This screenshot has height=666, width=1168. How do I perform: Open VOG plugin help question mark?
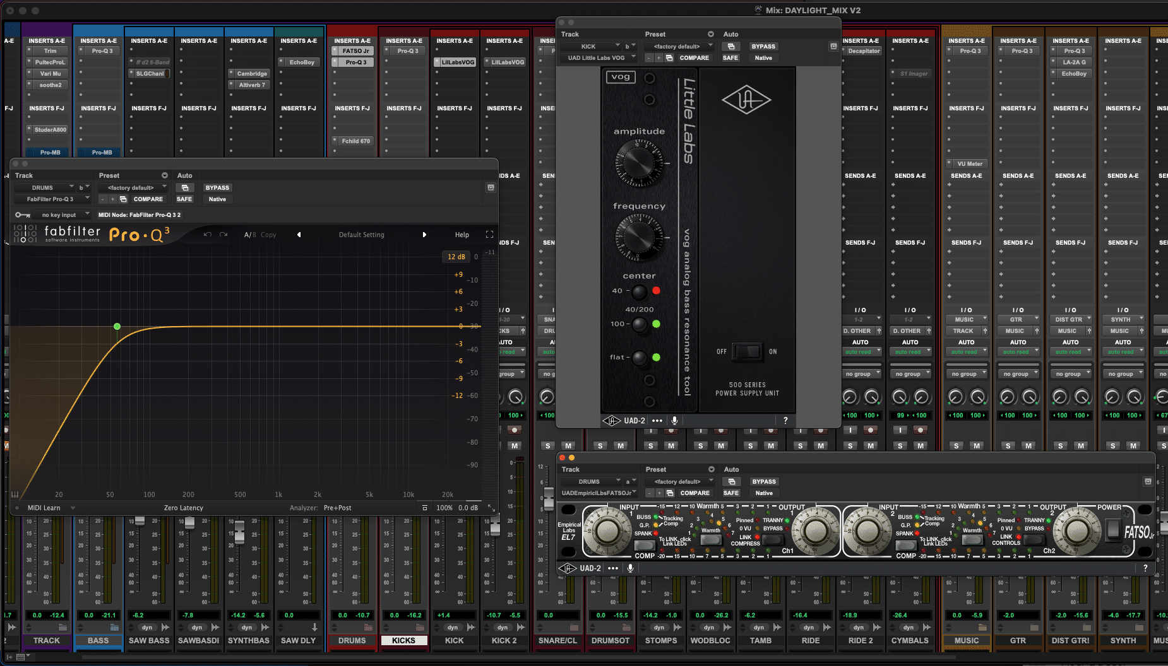pos(785,421)
